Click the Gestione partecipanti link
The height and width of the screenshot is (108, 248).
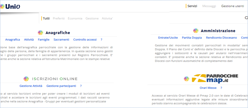click(x=61, y=86)
